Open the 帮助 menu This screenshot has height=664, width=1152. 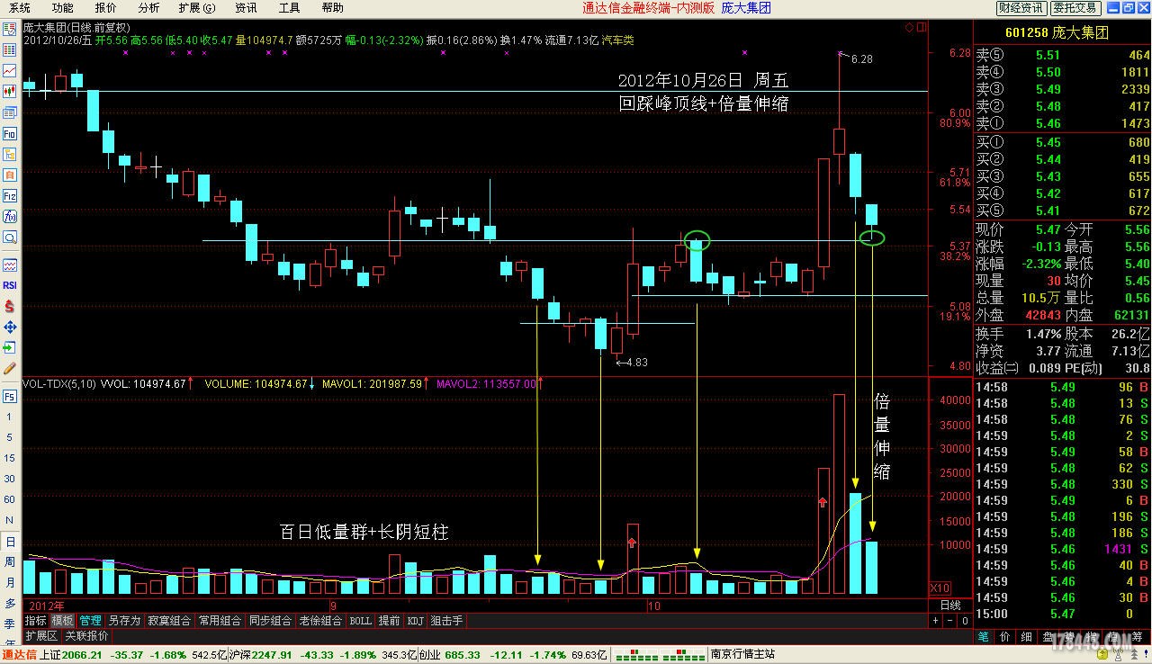[332, 8]
